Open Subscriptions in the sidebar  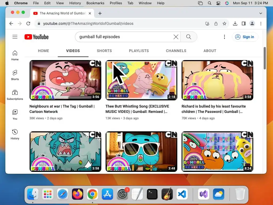(x=15, y=95)
